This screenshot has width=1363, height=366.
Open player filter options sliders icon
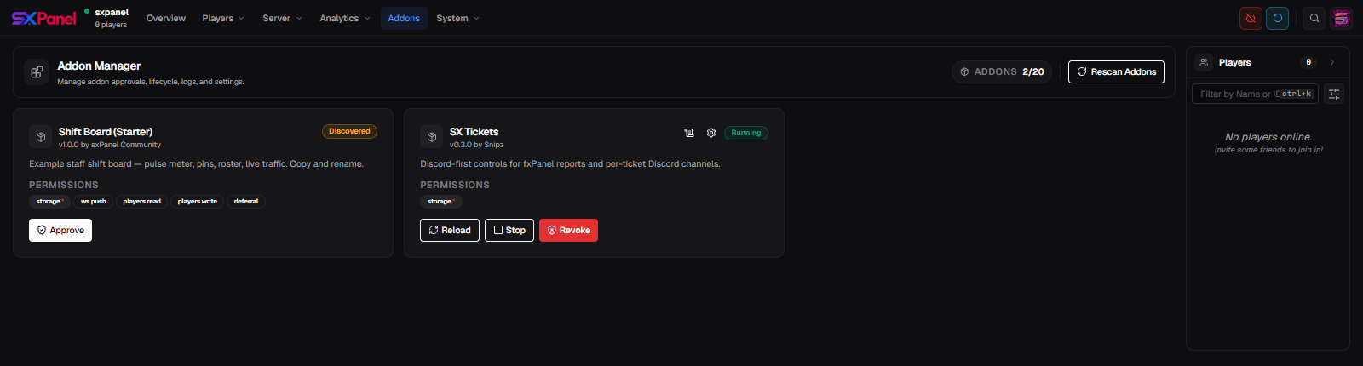[x=1334, y=94]
